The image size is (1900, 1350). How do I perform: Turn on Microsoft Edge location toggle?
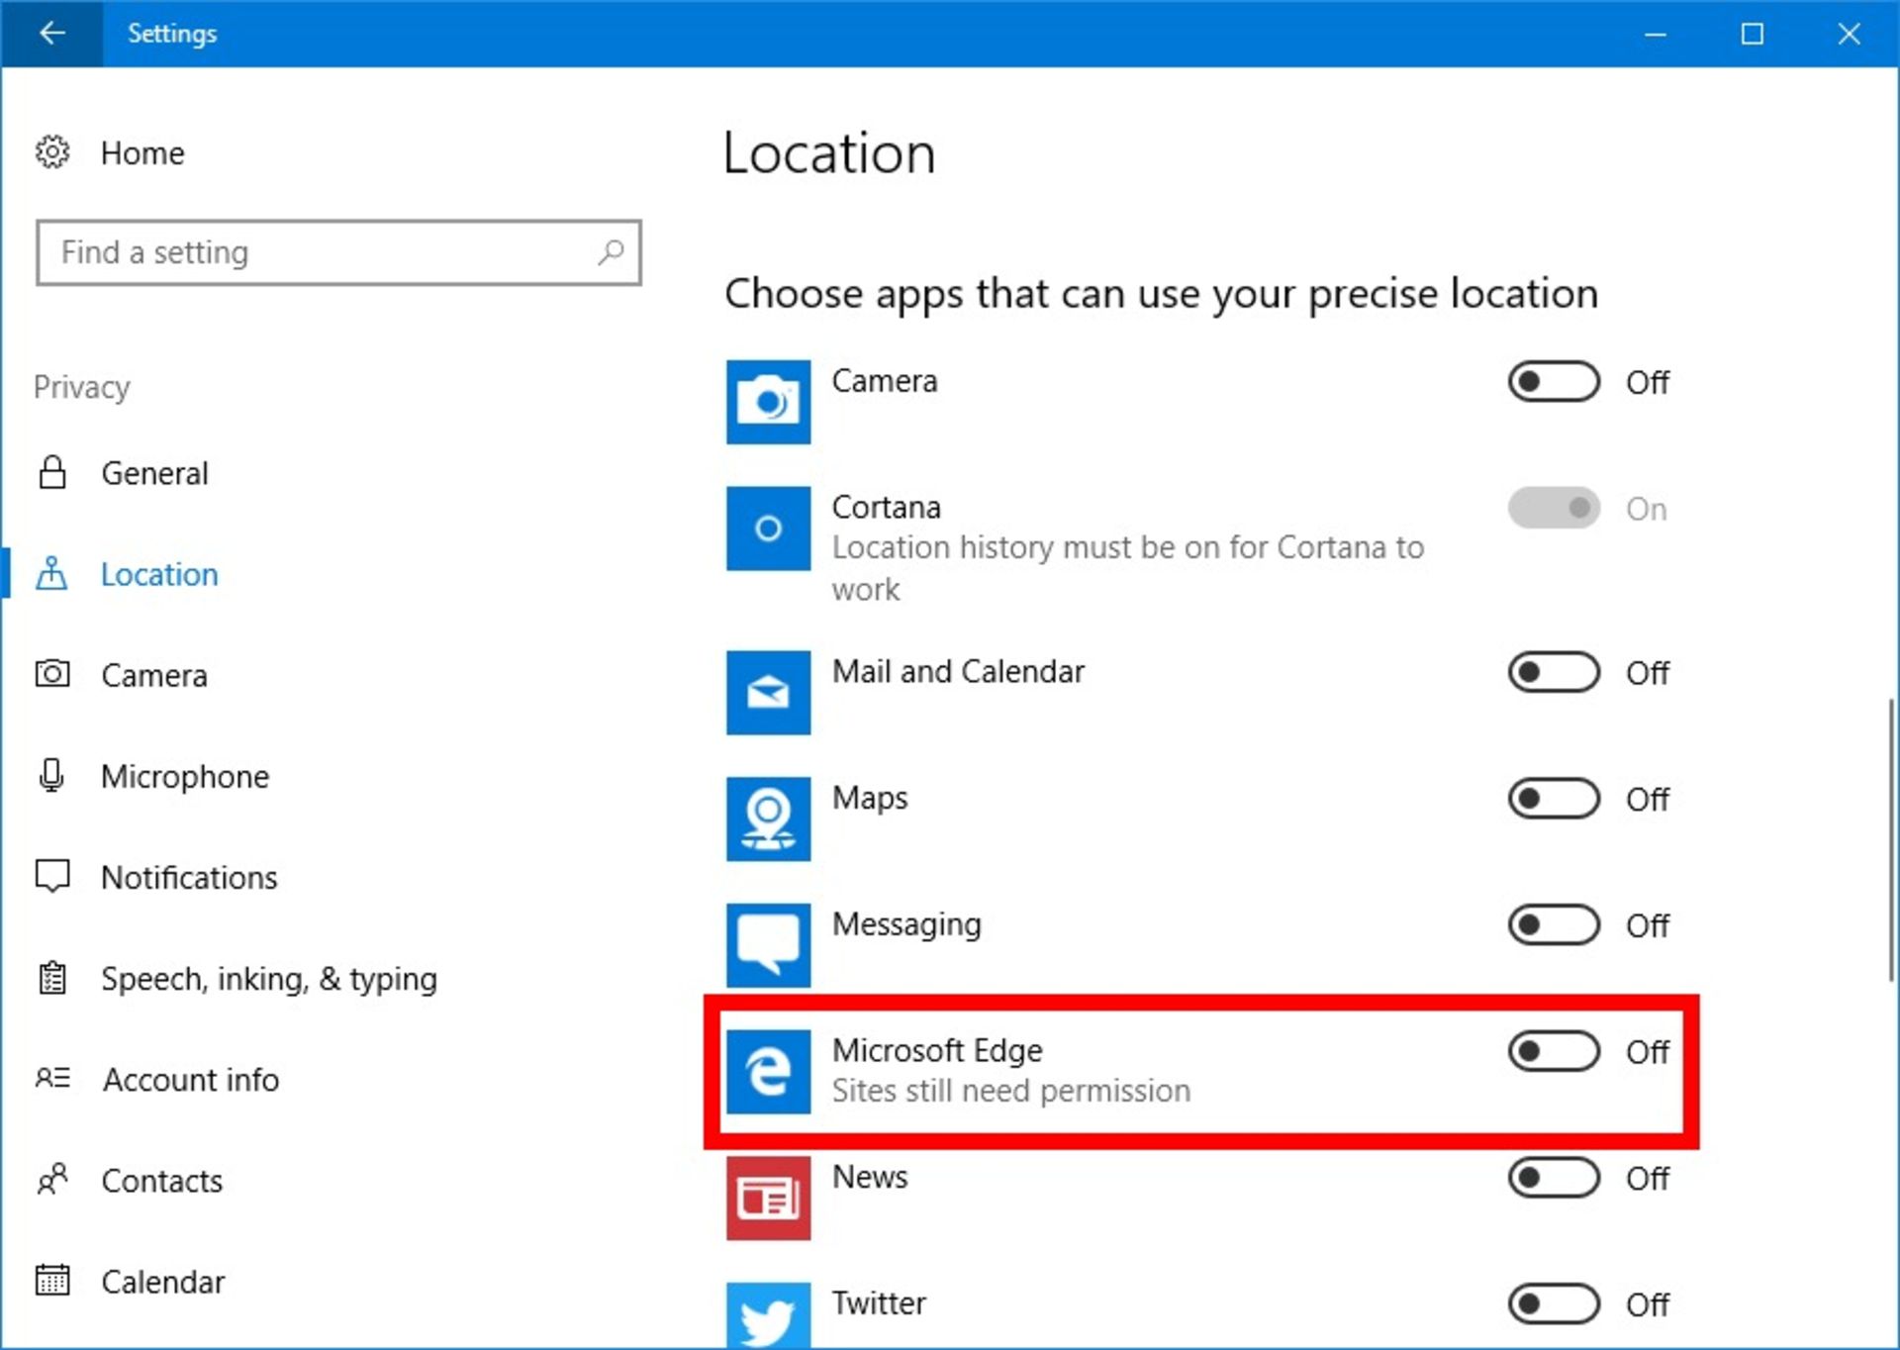[x=1553, y=1051]
